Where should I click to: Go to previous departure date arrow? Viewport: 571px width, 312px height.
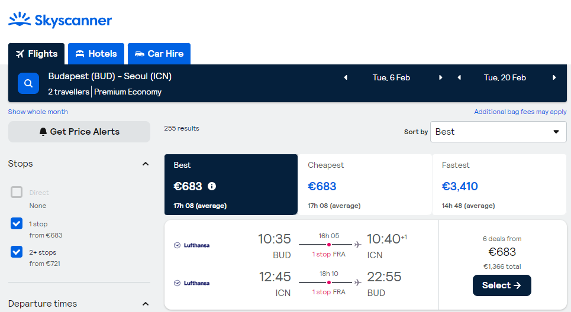(x=346, y=77)
